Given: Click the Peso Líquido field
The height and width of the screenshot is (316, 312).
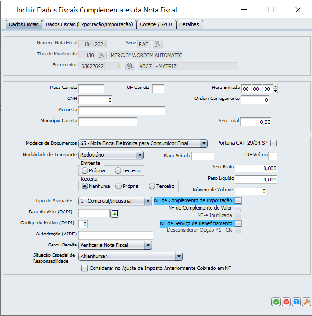Looking at the screenshot, I should [x=256, y=180].
